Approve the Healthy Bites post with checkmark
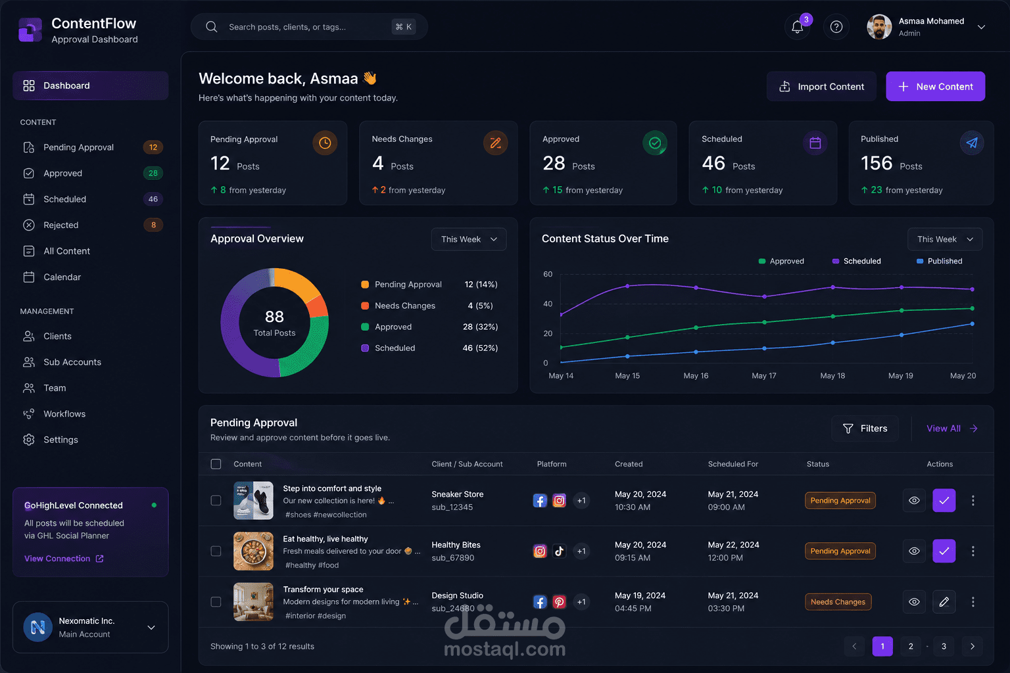Screen dimensions: 1010x673 pos(944,551)
